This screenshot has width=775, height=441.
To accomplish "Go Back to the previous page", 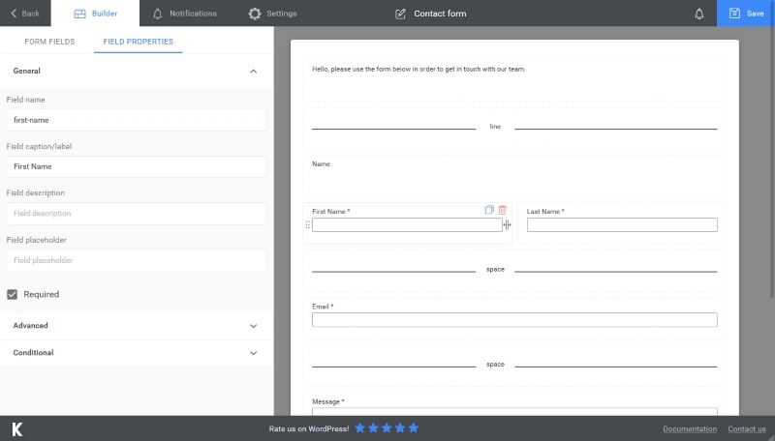I will (x=25, y=14).
